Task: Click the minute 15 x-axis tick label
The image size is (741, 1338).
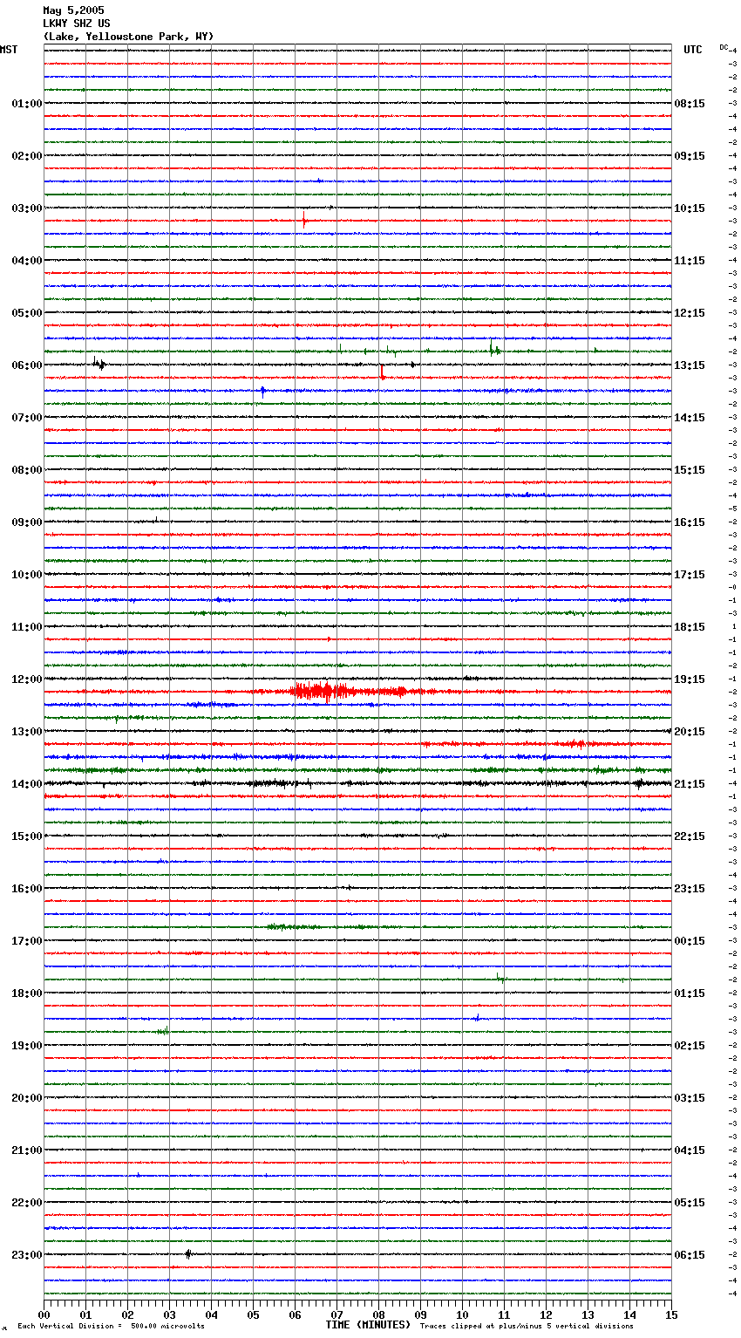Action: (671, 1314)
